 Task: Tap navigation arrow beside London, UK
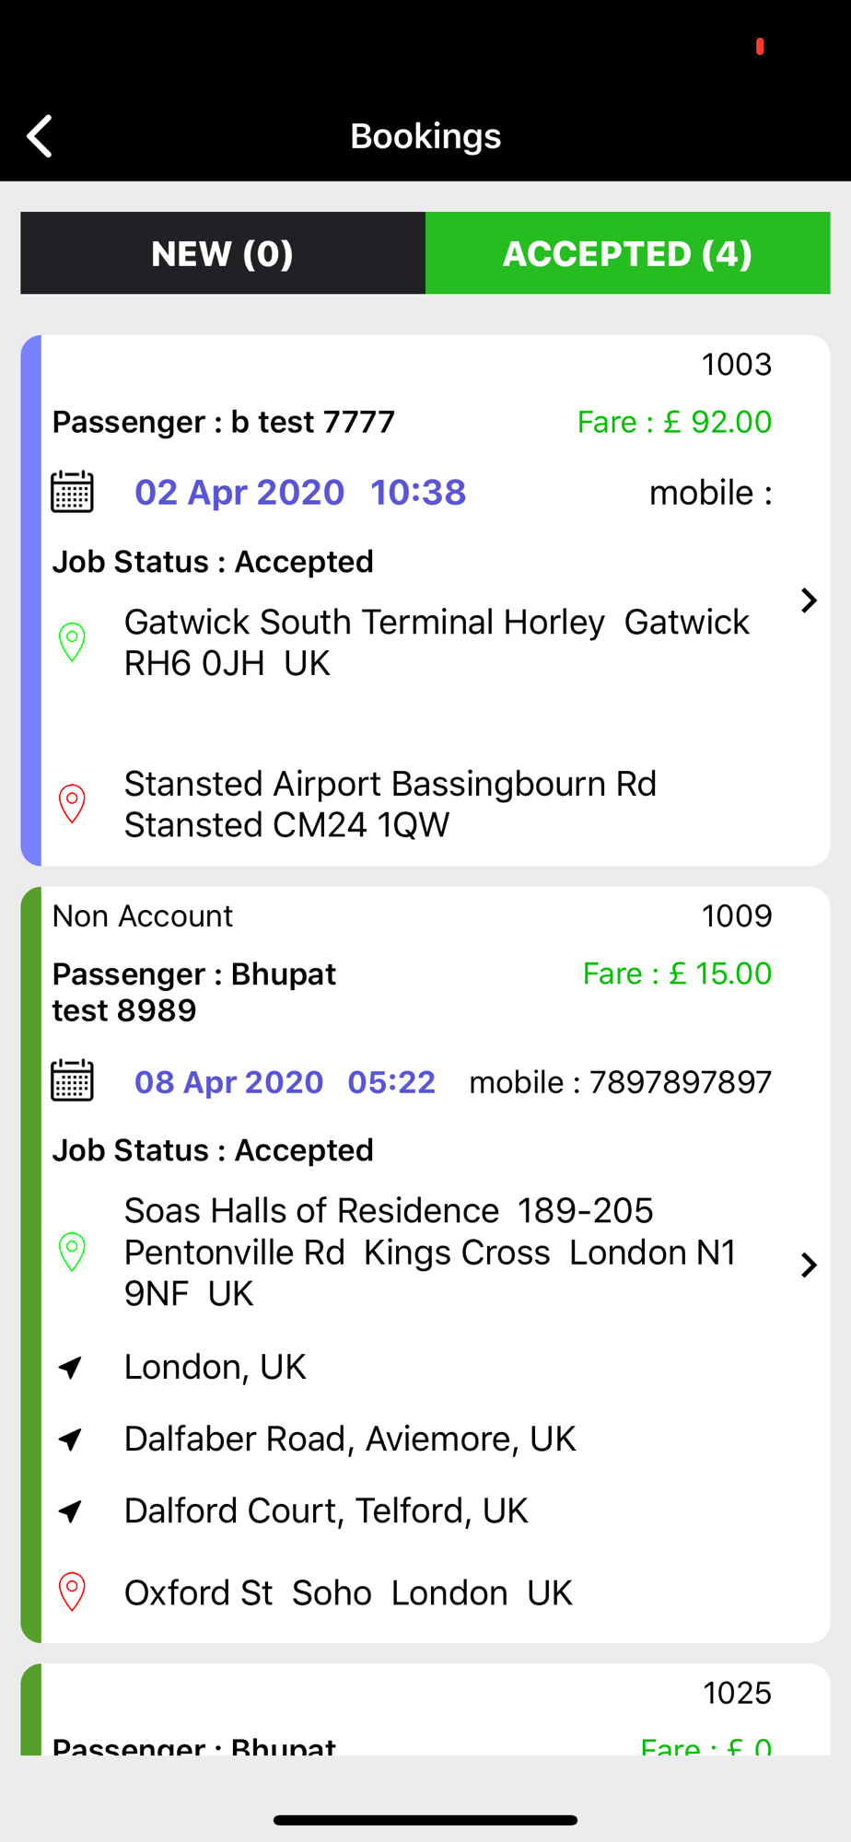click(71, 1367)
